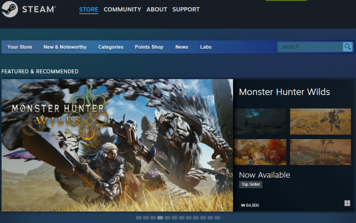Open the Your Store menu

(x=19, y=47)
